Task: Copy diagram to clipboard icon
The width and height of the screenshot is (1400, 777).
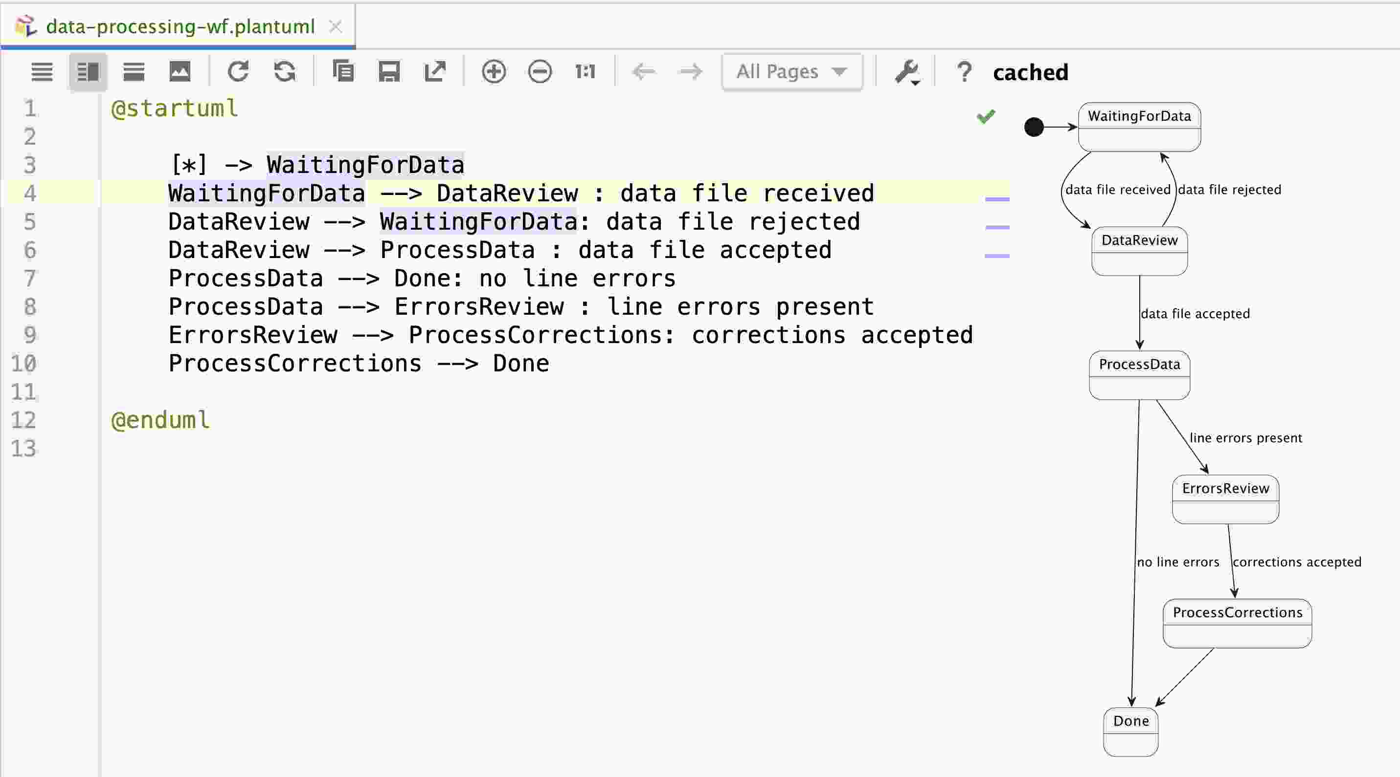Action: [343, 72]
